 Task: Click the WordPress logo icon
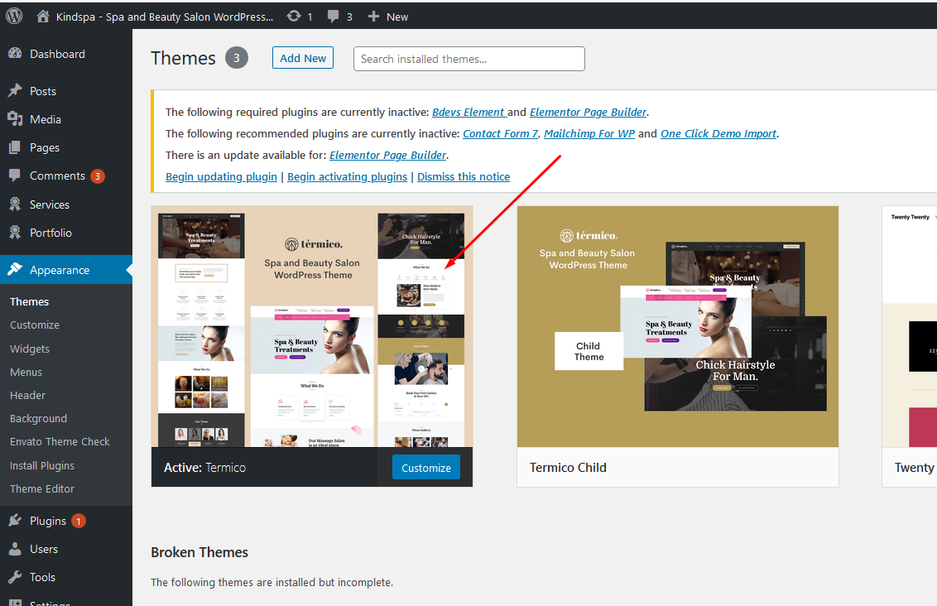pyautogui.click(x=14, y=16)
